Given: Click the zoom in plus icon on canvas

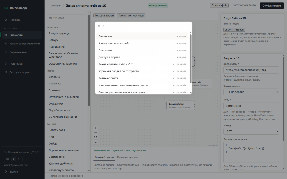Looking at the screenshot, I should [x=95, y=128].
